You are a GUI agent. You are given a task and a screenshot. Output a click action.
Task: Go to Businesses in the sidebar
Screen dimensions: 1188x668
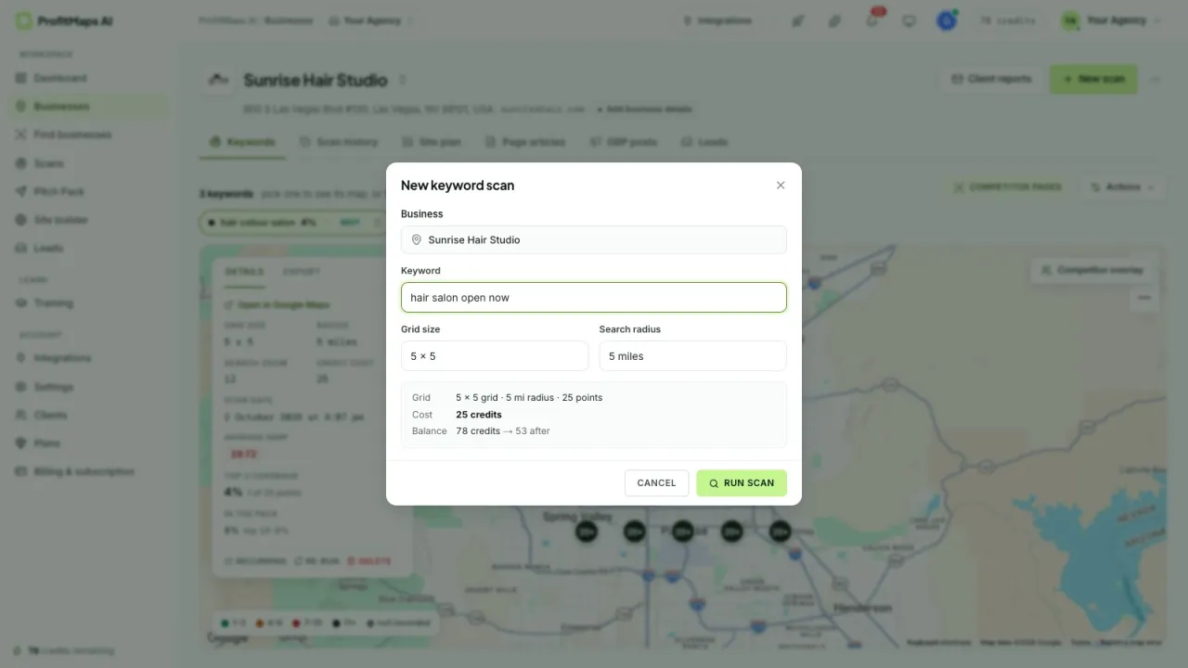click(89, 107)
